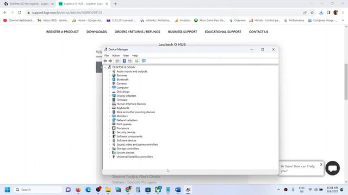348x195 pixels.
Task: Bookmark this page with the star icon
Action: (312, 12)
